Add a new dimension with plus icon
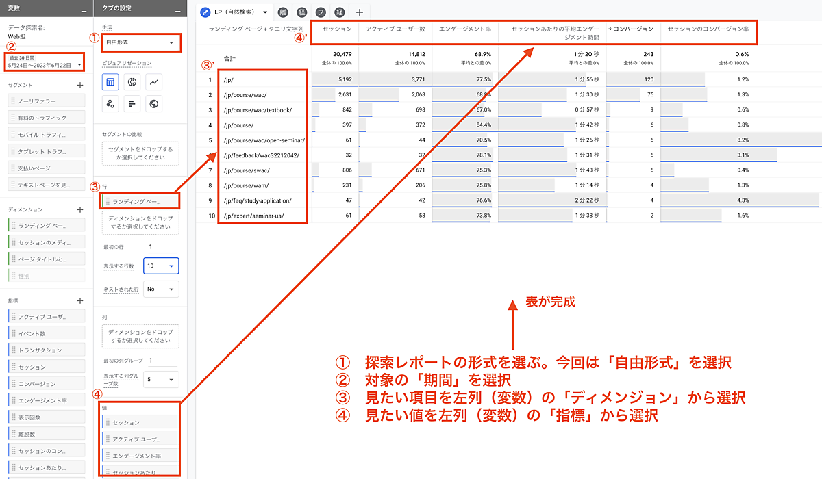 pos(80,209)
